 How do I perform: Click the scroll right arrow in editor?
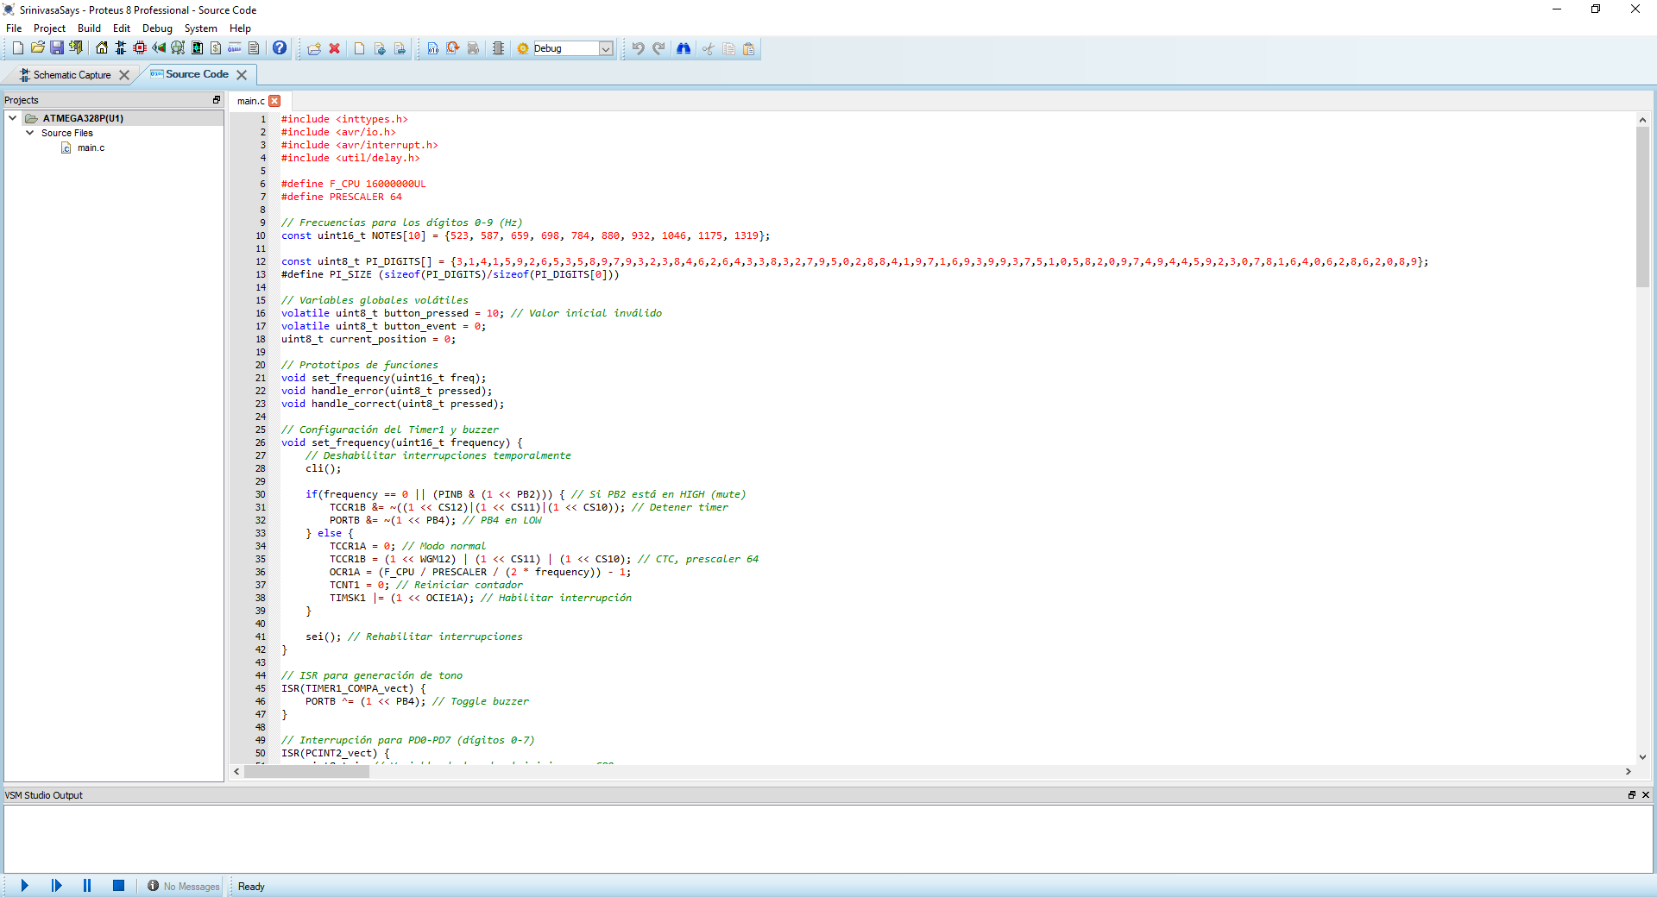click(x=1629, y=771)
